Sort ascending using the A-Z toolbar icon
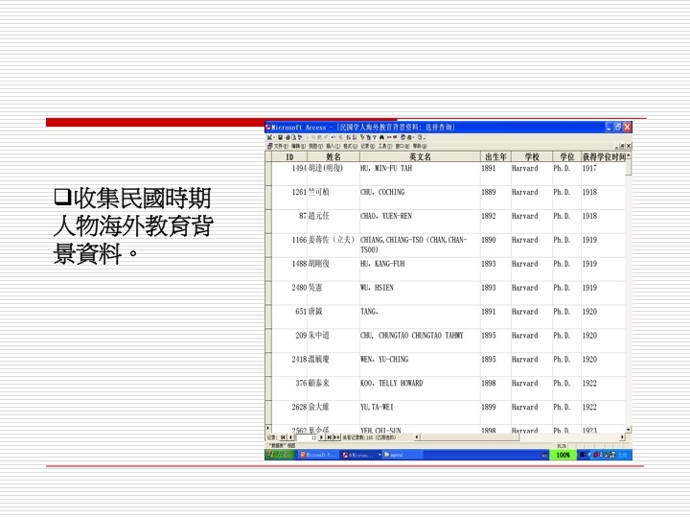The image size is (690, 518). (x=348, y=137)
